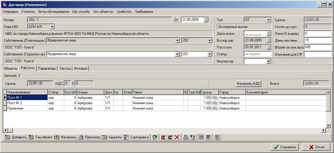Open the calendar for Вз.под охр. date
334x153 pixels.
[269, 40]
